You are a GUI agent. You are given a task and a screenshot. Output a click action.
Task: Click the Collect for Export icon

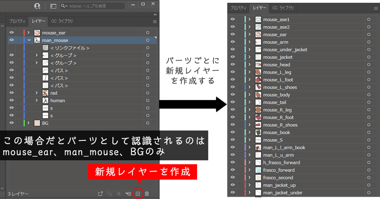[100, 194]
